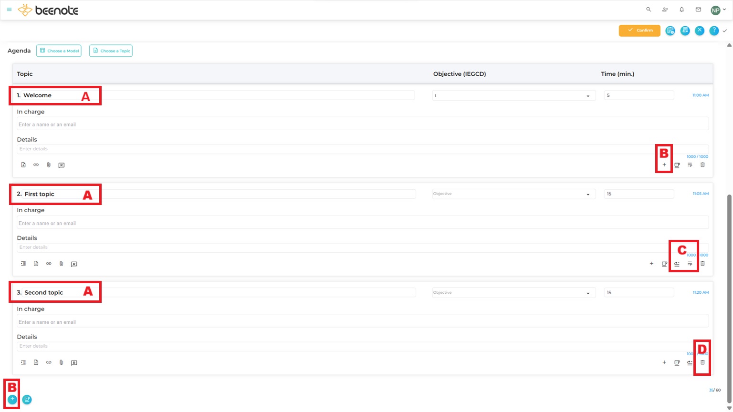Move First topic up with arrow icon
The image size is (733, 412).
(677, 264)
